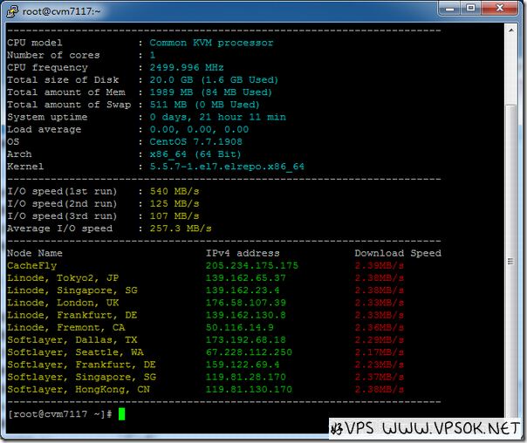Viewport: 527px width, 443px height.
Task: Close the SSH terminal window
Action: point(502,9)
